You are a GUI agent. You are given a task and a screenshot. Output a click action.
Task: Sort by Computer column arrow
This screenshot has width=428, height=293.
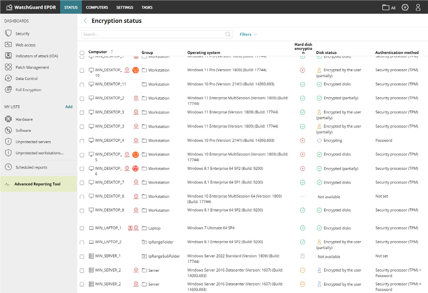tap(112, 52)
